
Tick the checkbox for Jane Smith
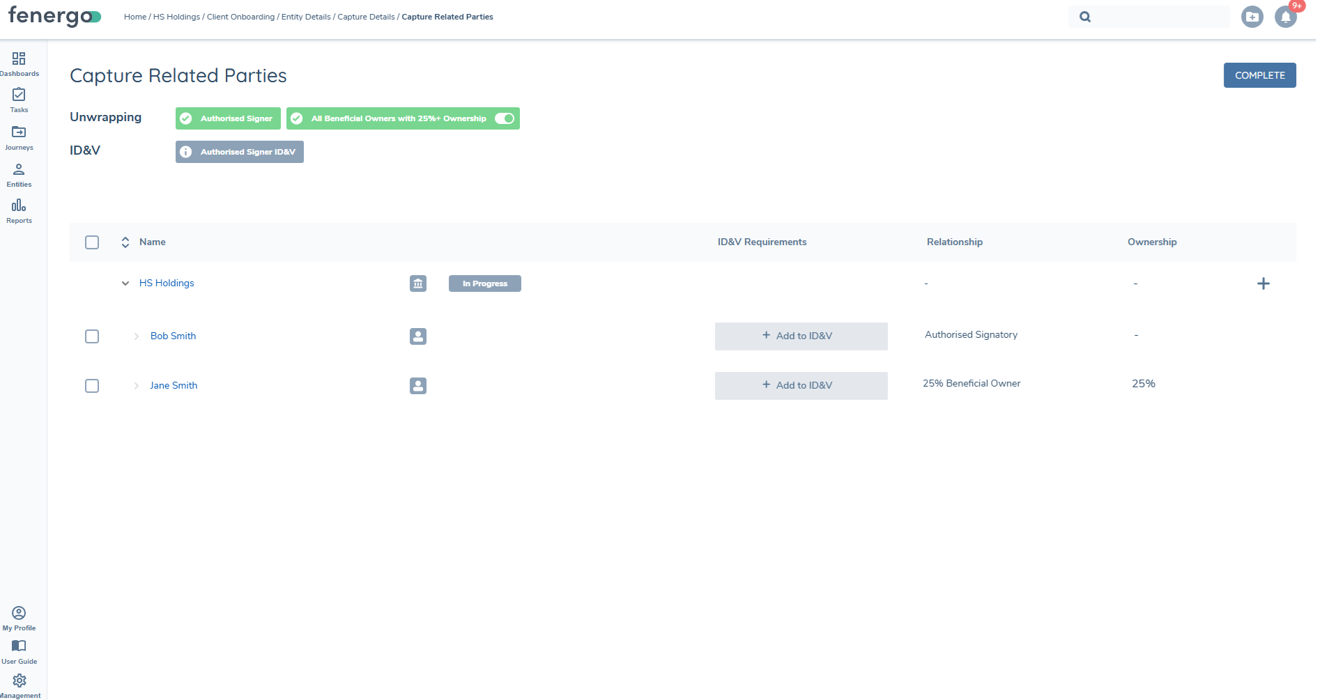point(92,386)
